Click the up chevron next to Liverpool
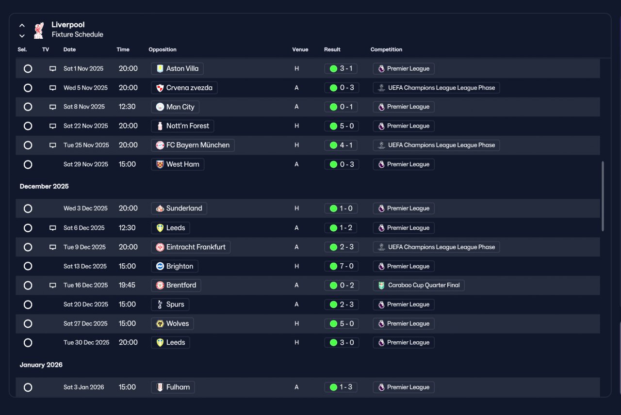The height and width of the screenshot is (415, 621). coord(22,25)
